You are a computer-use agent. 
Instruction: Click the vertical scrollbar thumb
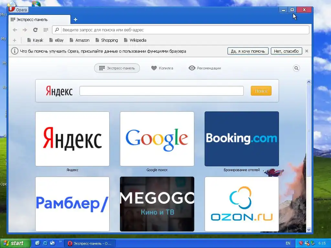[x=309, y=130]
